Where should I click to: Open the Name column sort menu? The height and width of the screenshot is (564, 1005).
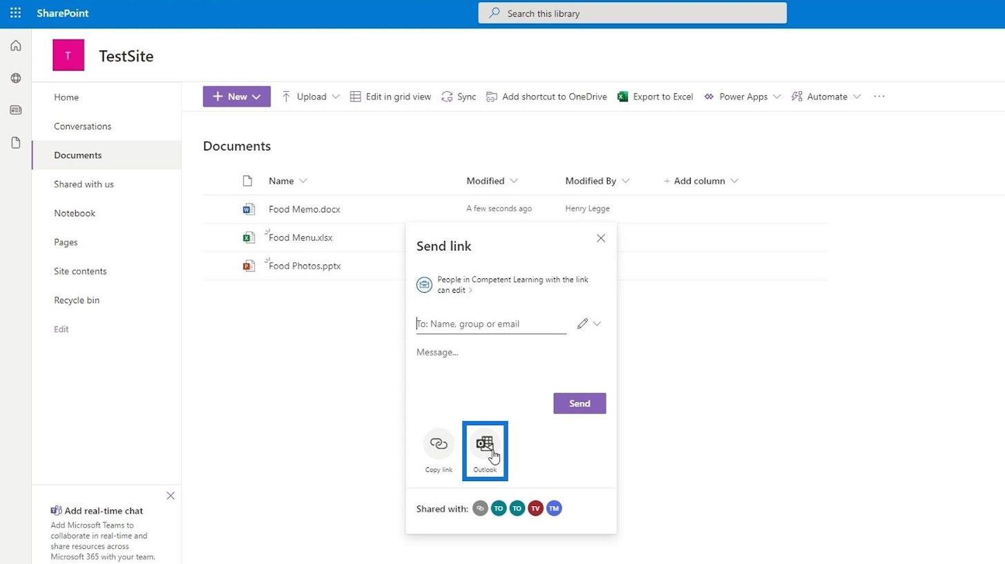pyautogui.click(x=288, y=181)
